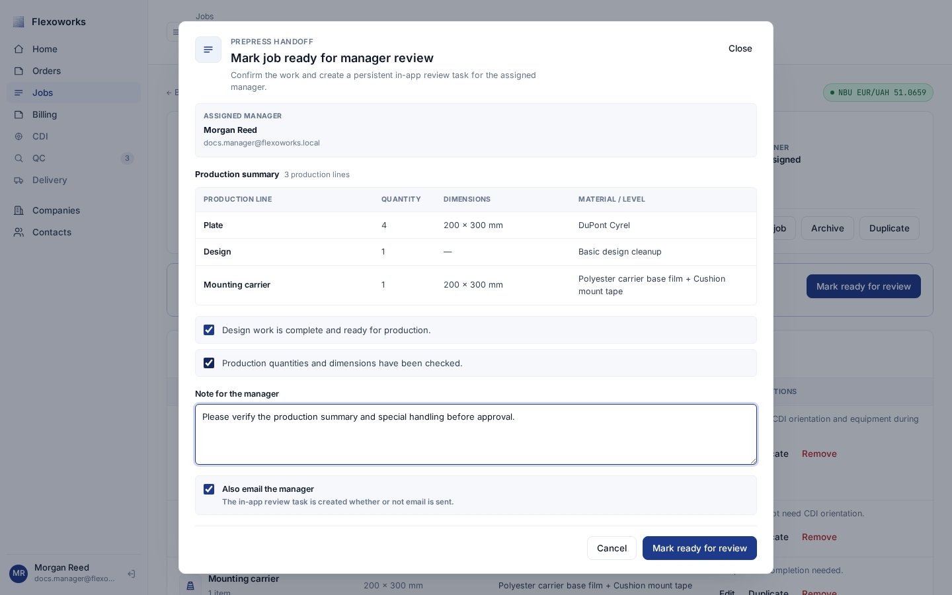Click the NBU EUR/UAH rate badge
952x595 pixels.
(x=878, y=93)
